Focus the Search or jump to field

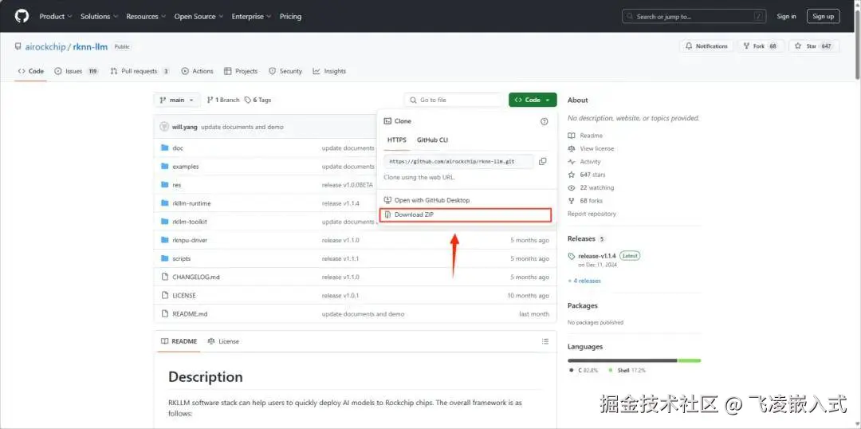tap(694, 17)
